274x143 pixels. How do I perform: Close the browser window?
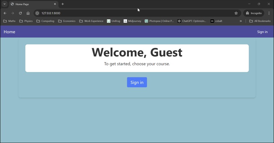[x=269, y=4]
